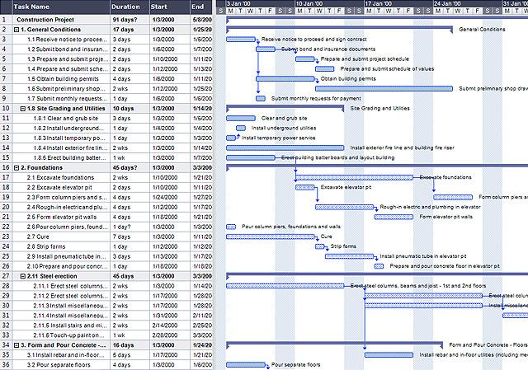Select the Construction Project task name
This screenshot has height=370, width=528.
(45, 20)
